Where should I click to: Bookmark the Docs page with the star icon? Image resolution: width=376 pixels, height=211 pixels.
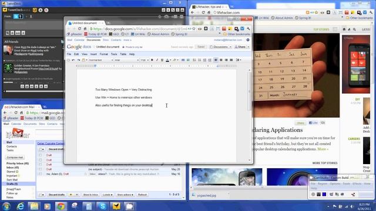(x=193, y=29)
